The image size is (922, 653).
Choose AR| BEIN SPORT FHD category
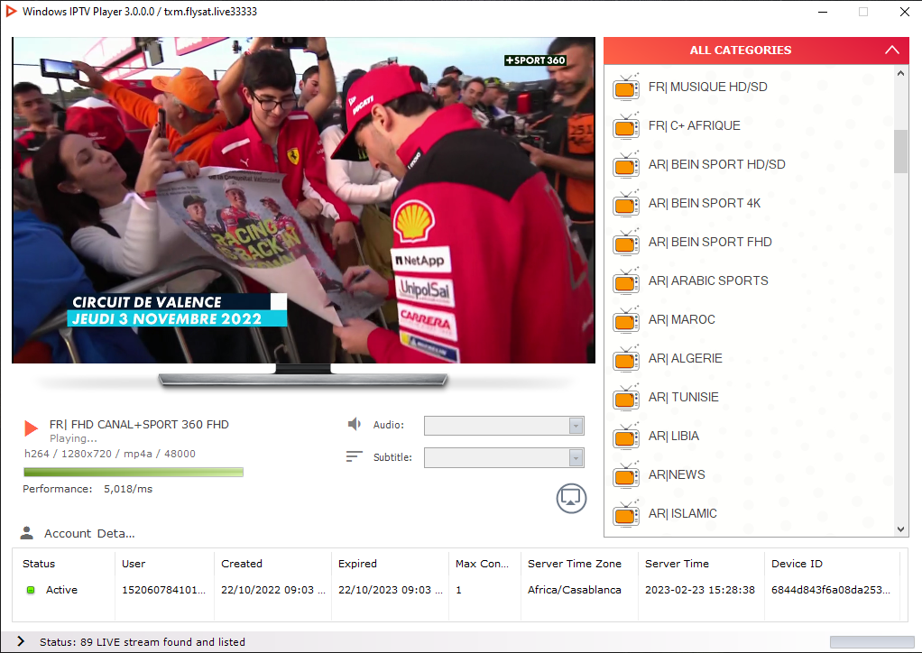pyautogui.click(x=710, y=242)
